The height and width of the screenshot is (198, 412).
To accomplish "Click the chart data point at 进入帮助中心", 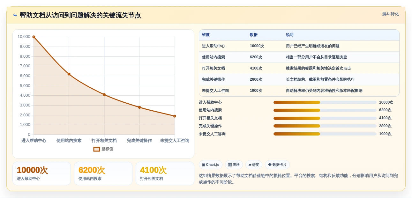I will click(x=34, y=37).
